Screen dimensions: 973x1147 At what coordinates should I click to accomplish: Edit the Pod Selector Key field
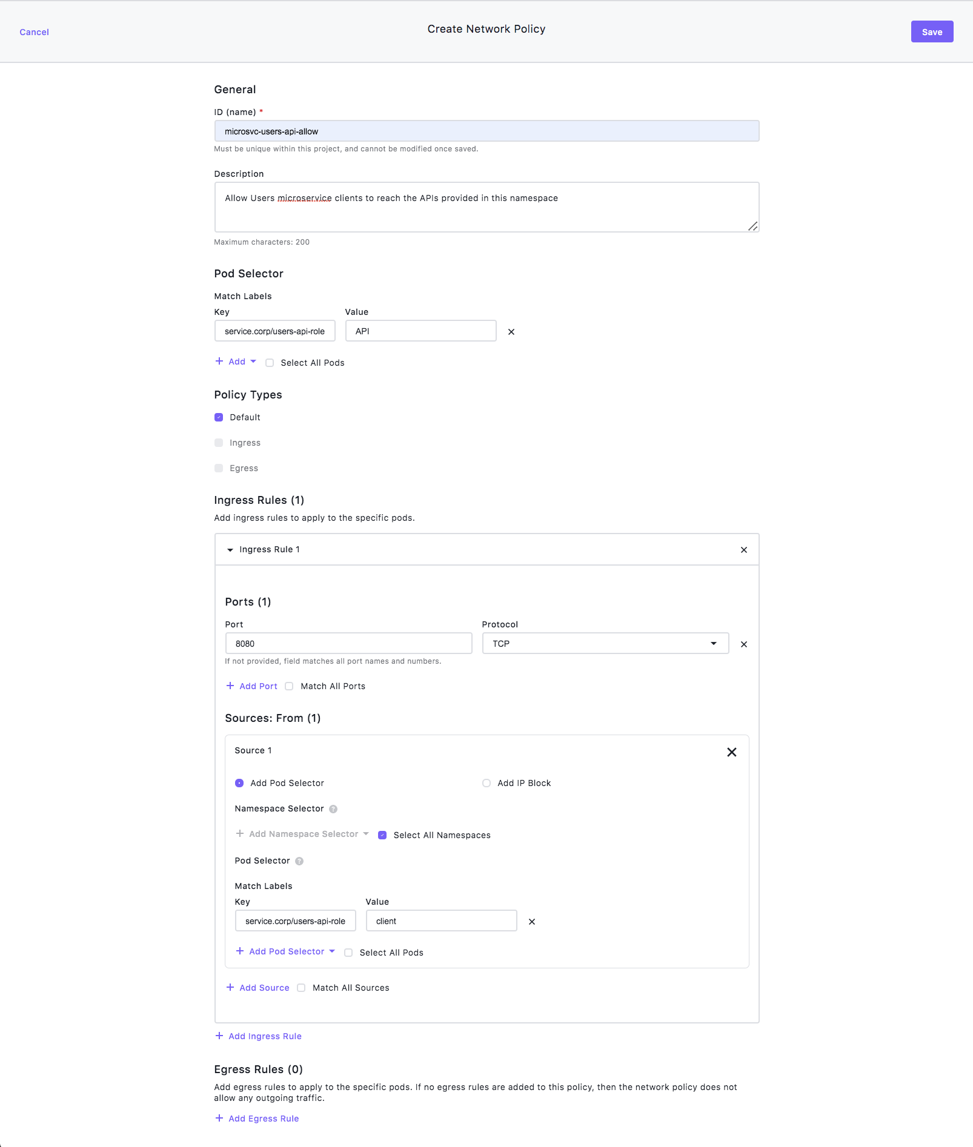tap(274, 331)
